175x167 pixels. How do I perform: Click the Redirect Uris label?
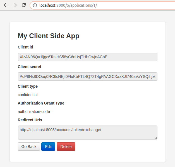[x=30, y=120]
